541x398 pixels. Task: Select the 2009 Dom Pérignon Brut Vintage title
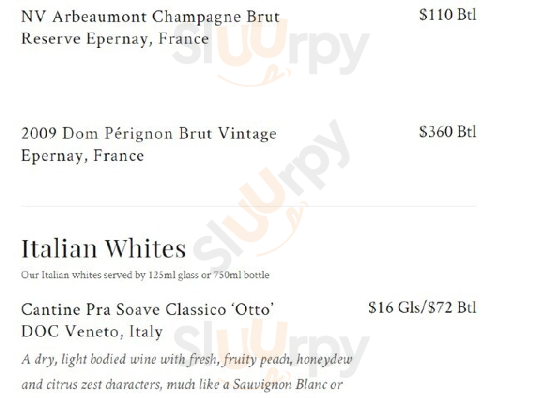(x=149, y=134)
